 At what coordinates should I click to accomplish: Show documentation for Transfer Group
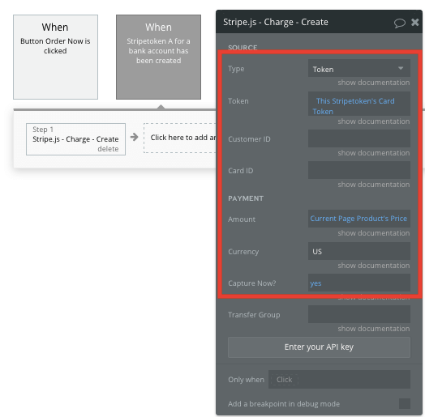click(x=374, y=329)
